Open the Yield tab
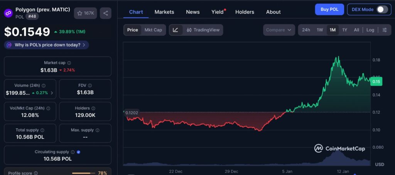 tap(218, 12)
